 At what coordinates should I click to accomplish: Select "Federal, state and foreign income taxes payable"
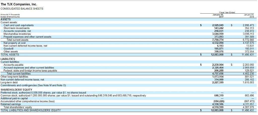(30, 71)
